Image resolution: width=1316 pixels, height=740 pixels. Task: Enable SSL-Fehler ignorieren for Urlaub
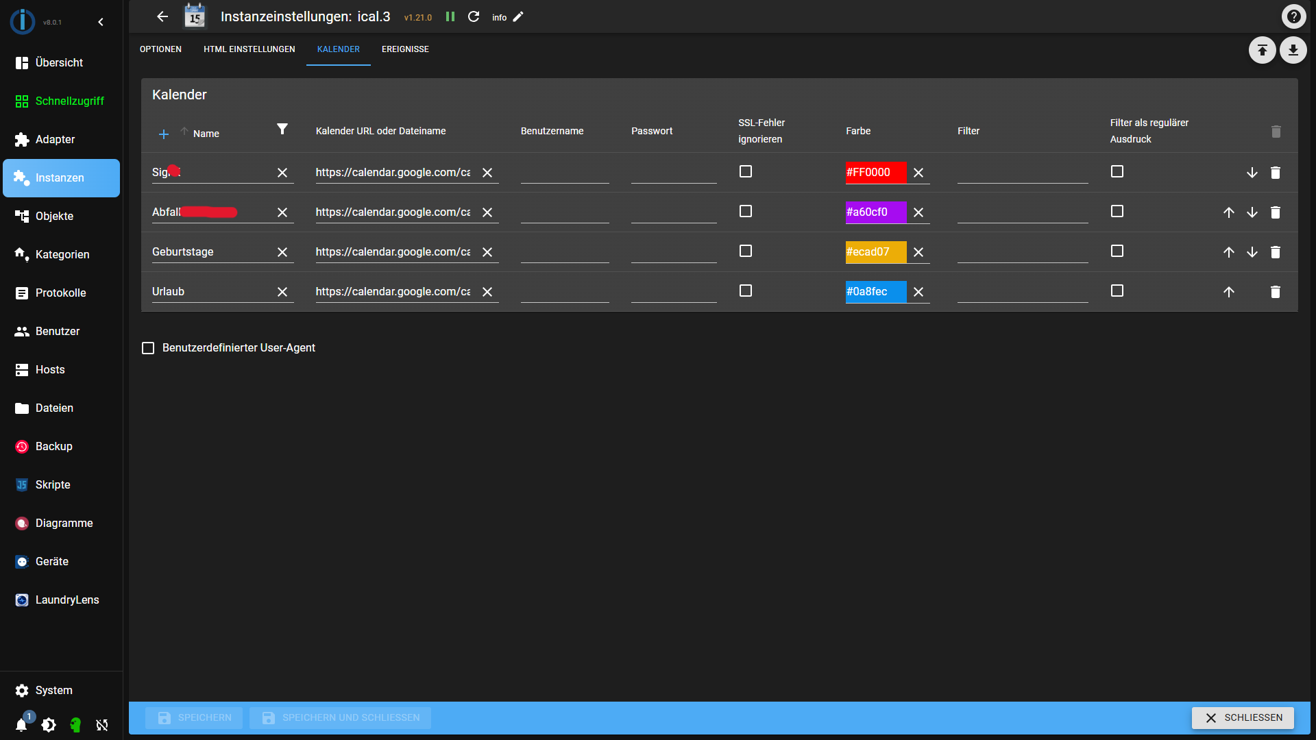tap(746, 291)
